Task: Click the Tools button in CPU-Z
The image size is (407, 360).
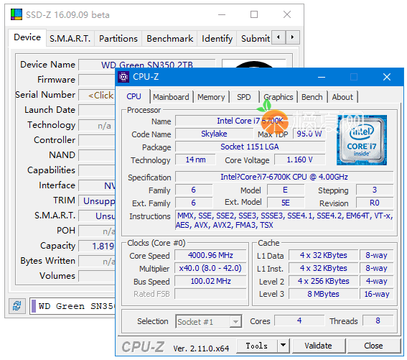Action: (257, 346)
